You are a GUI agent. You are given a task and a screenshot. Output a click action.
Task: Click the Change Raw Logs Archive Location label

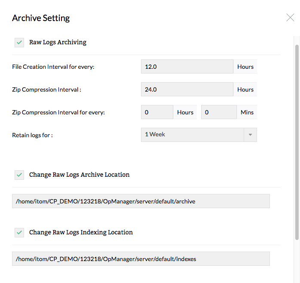pos(79,175)
